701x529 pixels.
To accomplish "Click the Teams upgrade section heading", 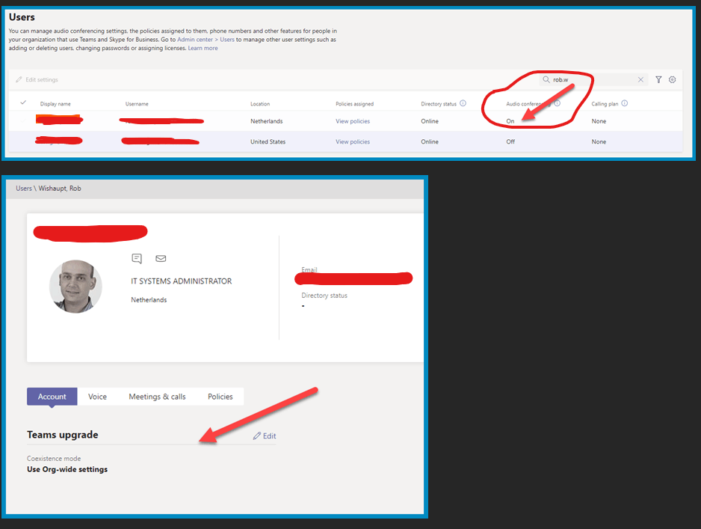I will [x=63, y=435].
